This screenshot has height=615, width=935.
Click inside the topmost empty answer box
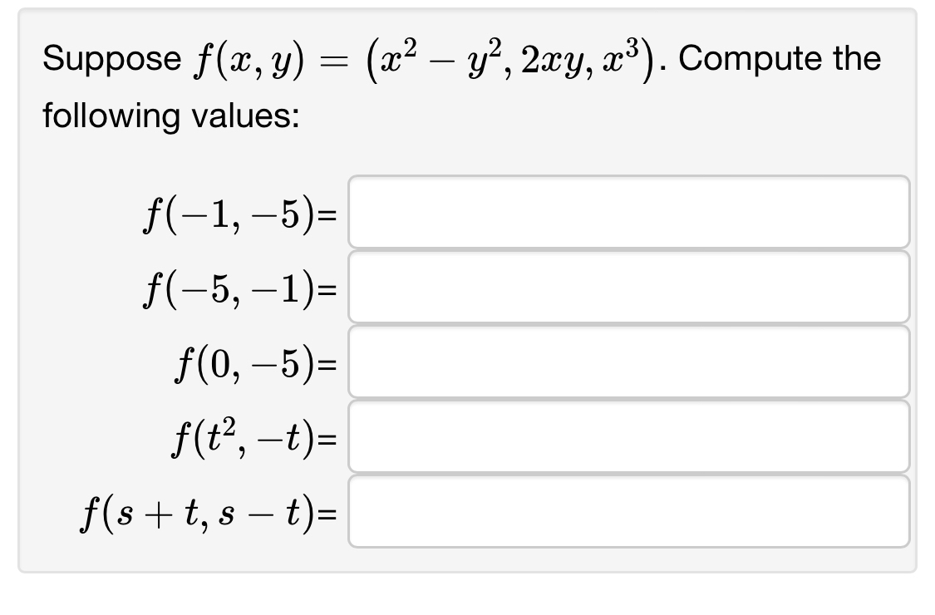[x=627, y=212]
